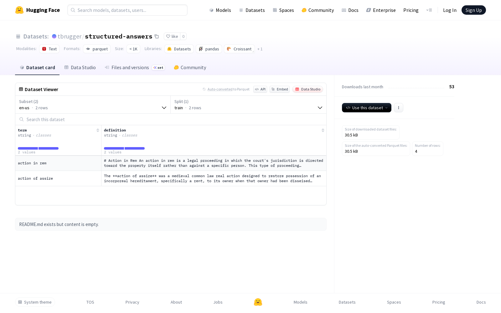Open Docs in top navigation
Viewport: 501px width, 313px height.
pos(350,10)
